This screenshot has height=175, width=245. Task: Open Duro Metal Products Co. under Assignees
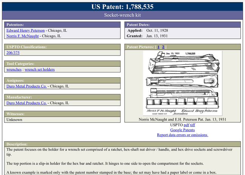[26, 86]
